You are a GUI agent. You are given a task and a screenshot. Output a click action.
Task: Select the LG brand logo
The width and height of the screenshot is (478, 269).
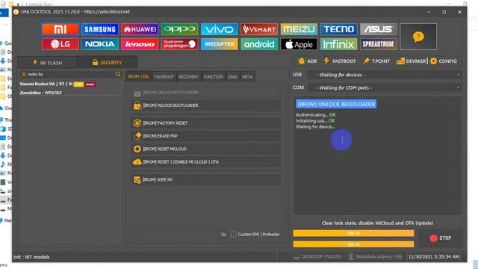point(60,44)
